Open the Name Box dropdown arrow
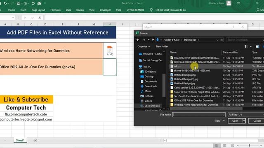This screenshot has height=148, width=264. (x=13, y=18)
